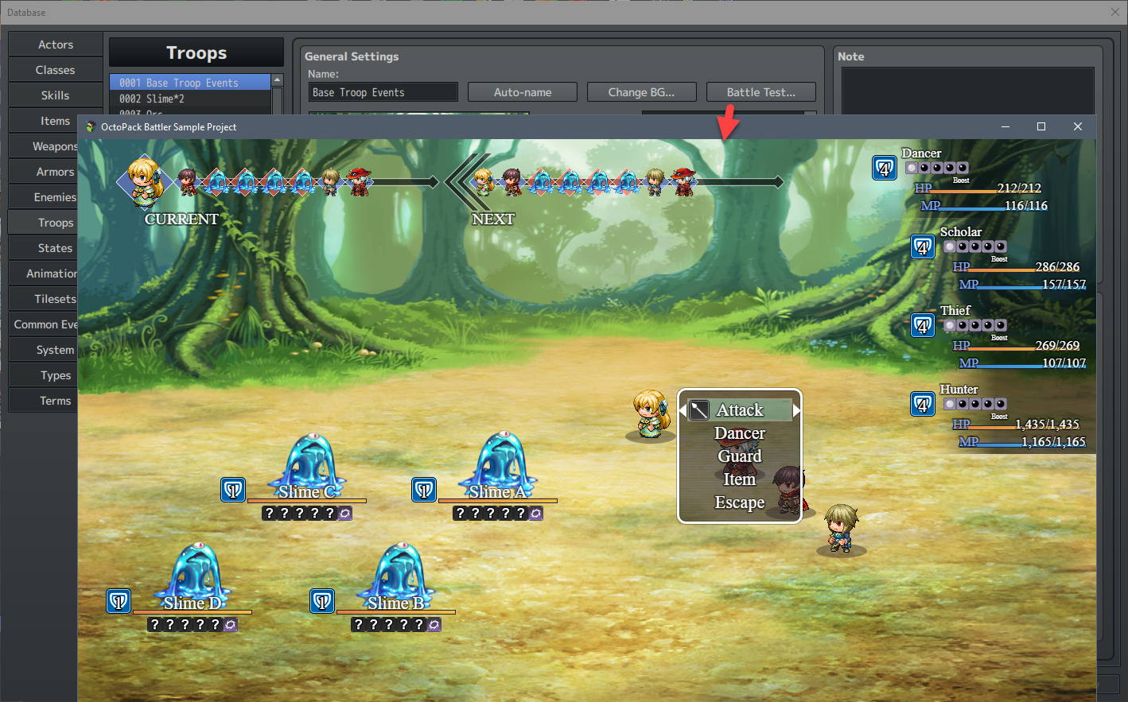Viewport: 1128px width, 702px height.
Task: Select the Slime D enemy sprite
Action: click(x=193, y=576)
